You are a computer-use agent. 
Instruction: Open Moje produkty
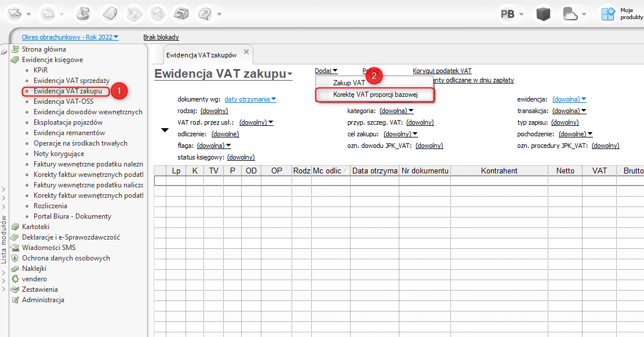pyautogui.click(x=622, y=13)
